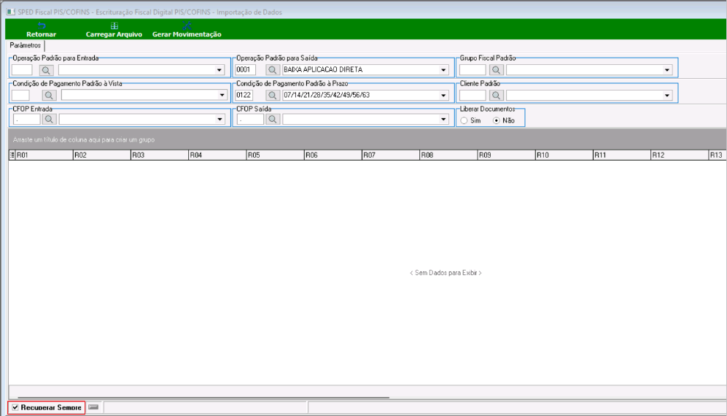Expand the Condição de Pagamento à Vista dropdown
The image size is (727, 416).
coord(221,95)
